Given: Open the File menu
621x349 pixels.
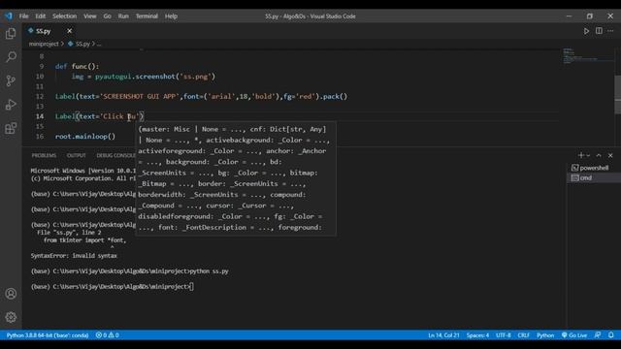Looking at the screenshot, I should click(23, 16).
